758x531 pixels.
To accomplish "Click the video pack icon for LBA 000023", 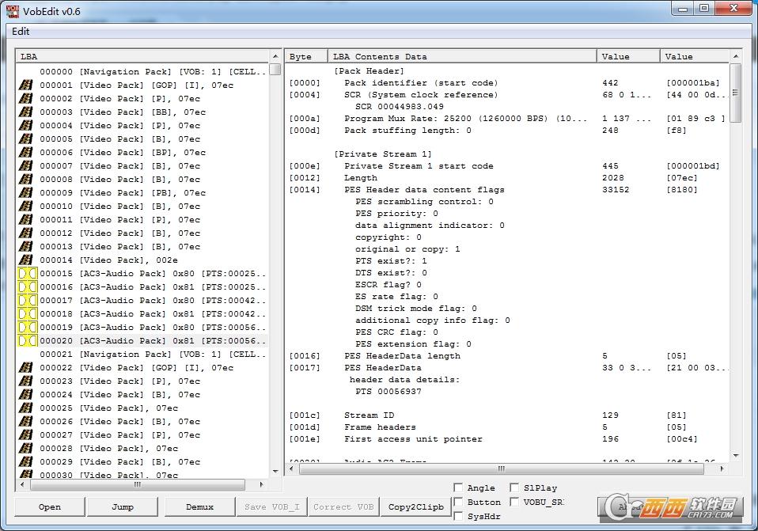I will click(x=25, y=381).
